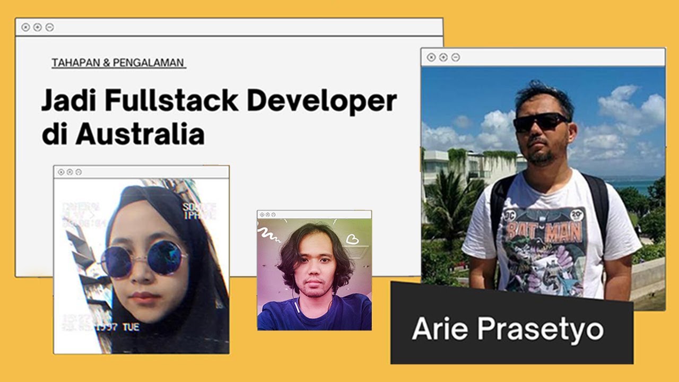Close the main title window with the x circle

tap(25, 27)
